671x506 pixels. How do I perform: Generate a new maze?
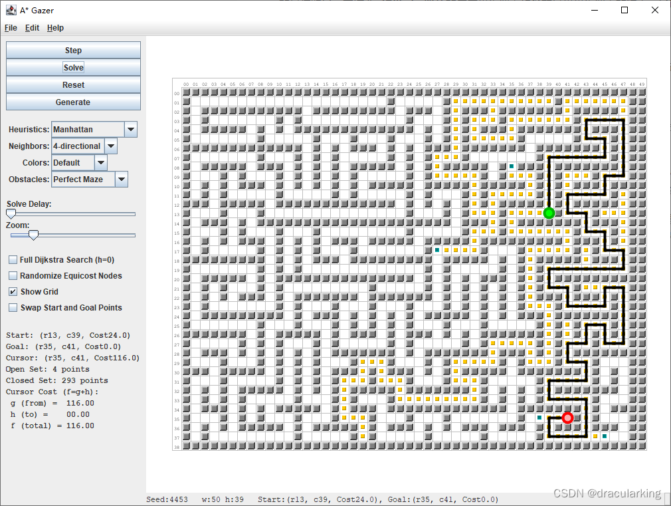[x=73, y=102]
